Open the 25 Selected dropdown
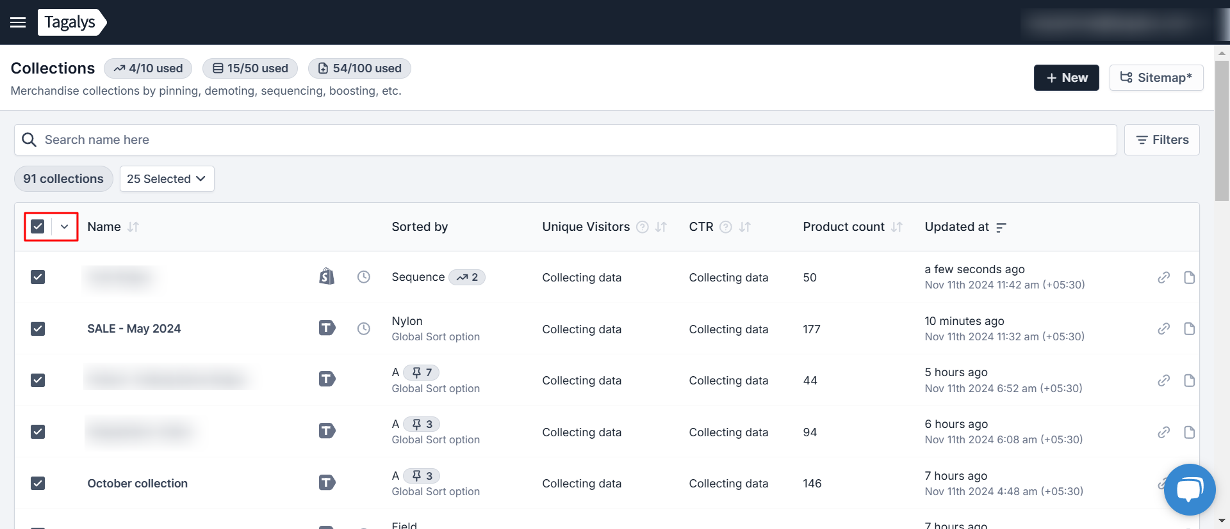 pos(167,179)
